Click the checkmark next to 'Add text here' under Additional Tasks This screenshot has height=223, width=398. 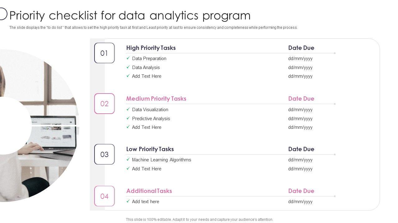coord(128,201)
